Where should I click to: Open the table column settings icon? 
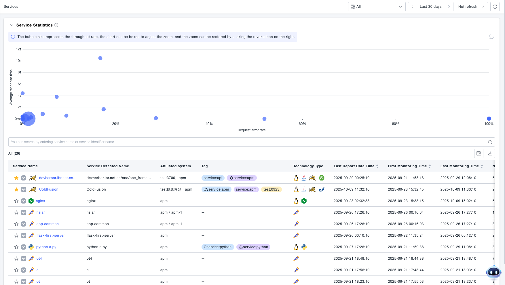pos(479,153)
